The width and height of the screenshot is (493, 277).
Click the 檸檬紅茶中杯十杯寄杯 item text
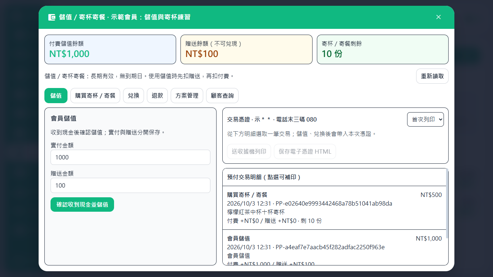tap(256, 212)
